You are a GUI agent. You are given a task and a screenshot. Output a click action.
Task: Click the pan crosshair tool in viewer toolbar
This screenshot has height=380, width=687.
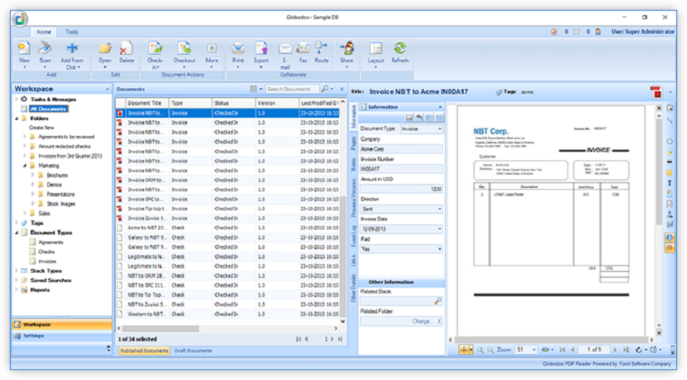tap(463, 350)
